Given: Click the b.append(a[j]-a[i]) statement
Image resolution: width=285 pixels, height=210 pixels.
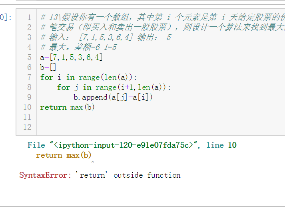Looking at the screenshot, I should pos(113,97).
